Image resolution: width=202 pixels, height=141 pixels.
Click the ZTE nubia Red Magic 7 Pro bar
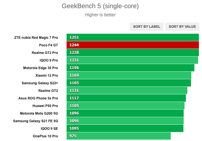pyautogui.click(x=133, y=37)
